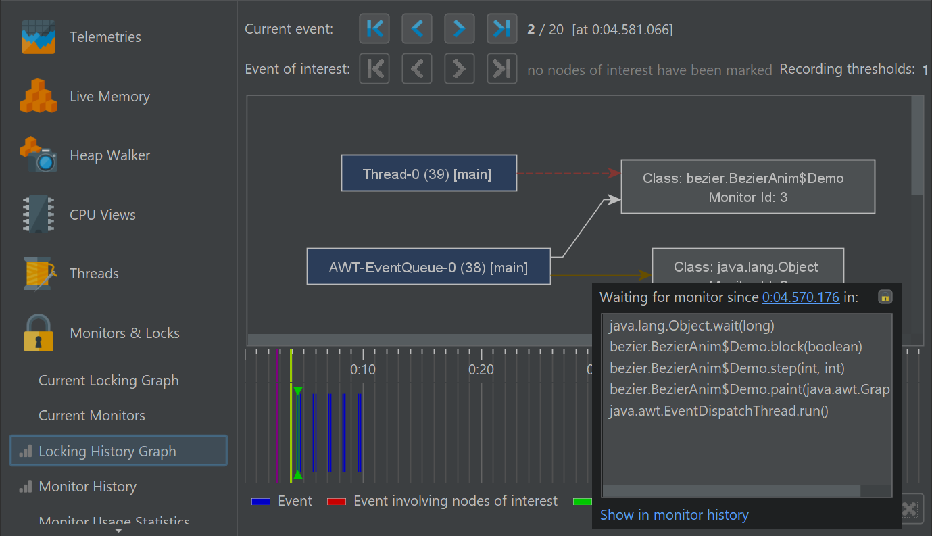Image resolution: width=932 pixels, height=536 pixels.
Task: Jump to last current event
Action: click(502, 28)
